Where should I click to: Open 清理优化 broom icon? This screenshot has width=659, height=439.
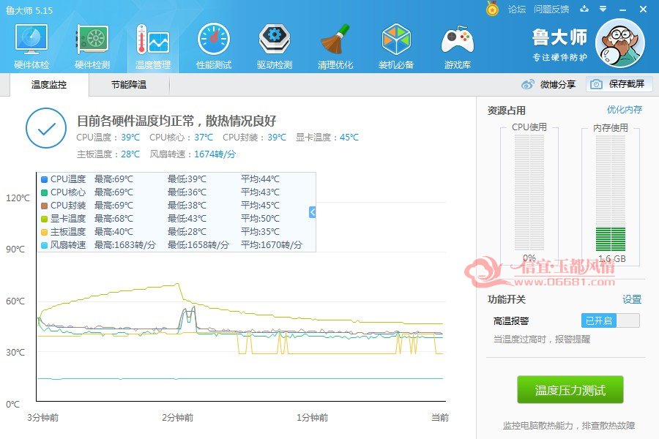335,40
